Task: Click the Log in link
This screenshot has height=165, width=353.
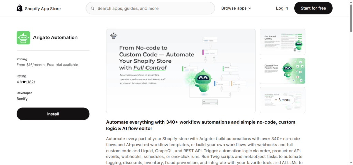Action: coord(282,8)
